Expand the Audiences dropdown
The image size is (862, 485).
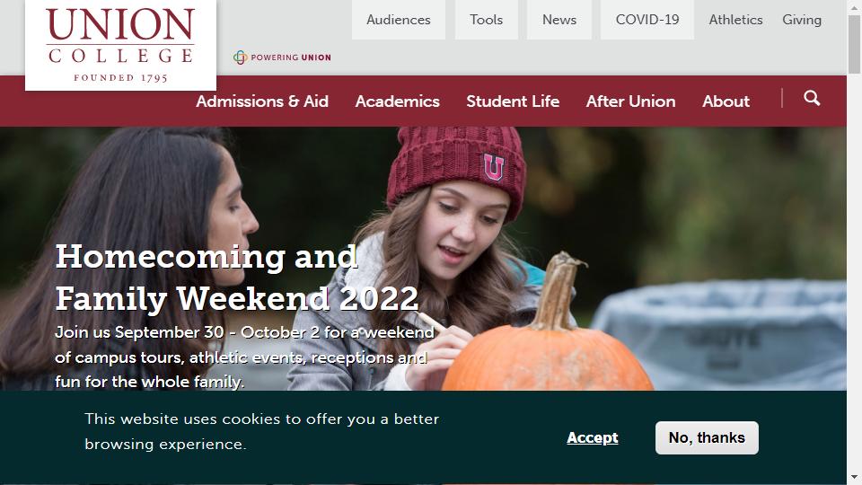click(399, 20)
